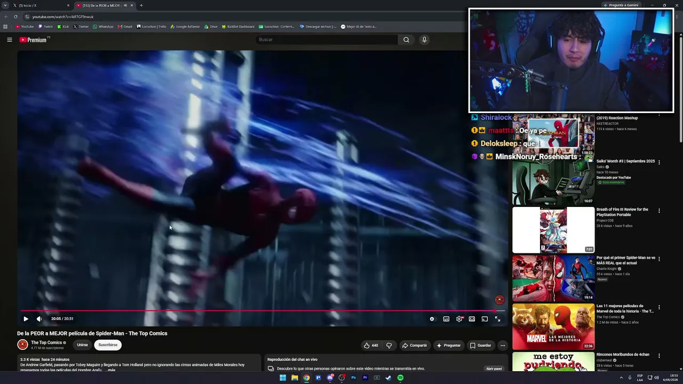Screen dimensions: 683x384
Task: Show hidden system tray icons
Action: tap(621, 378)
